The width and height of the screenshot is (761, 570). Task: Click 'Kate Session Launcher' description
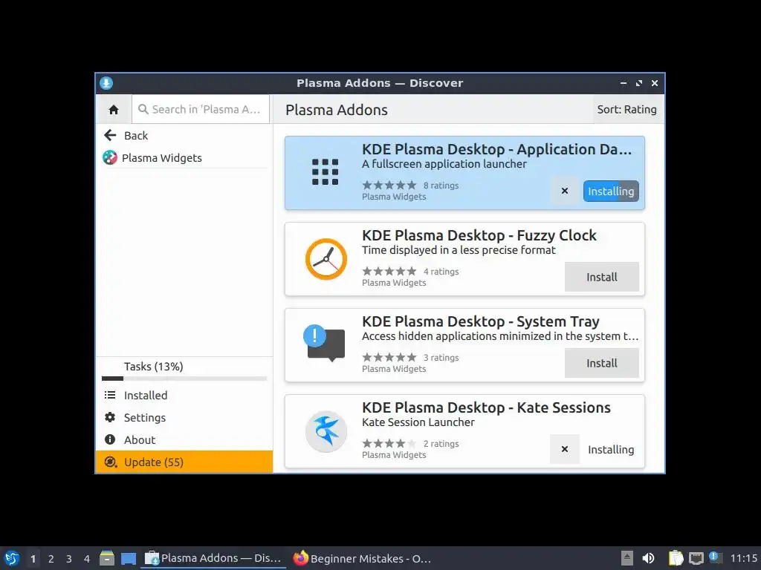pyautogui.click(x=418, y=422)
